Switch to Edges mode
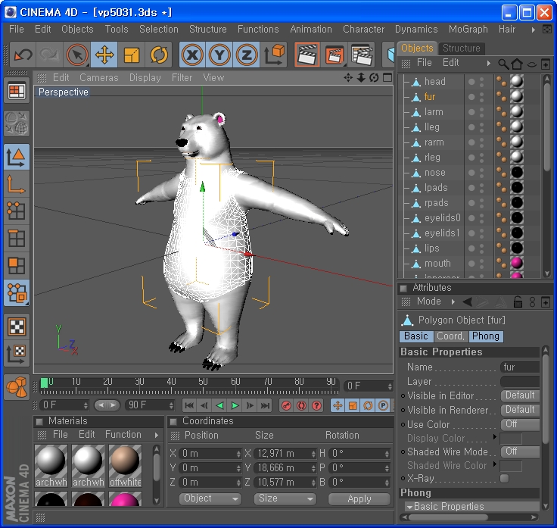This screenshot has height=528, width=557. (17, 238)
